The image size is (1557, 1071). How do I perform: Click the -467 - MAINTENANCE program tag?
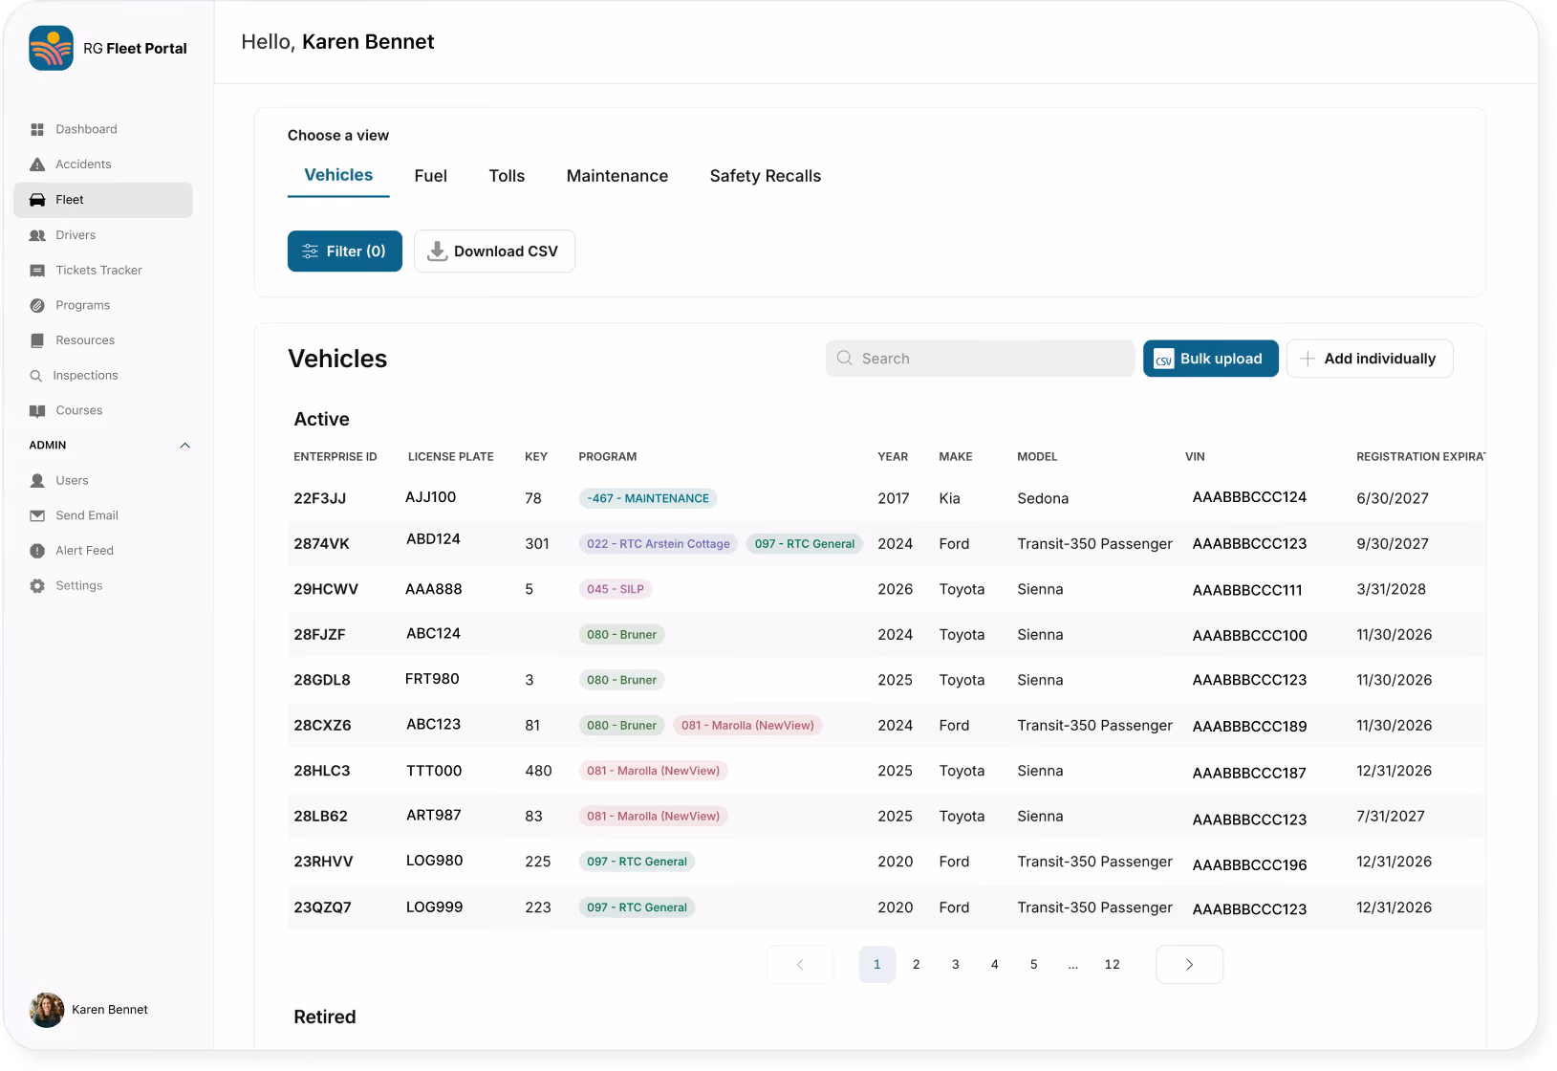coord(648,498)
